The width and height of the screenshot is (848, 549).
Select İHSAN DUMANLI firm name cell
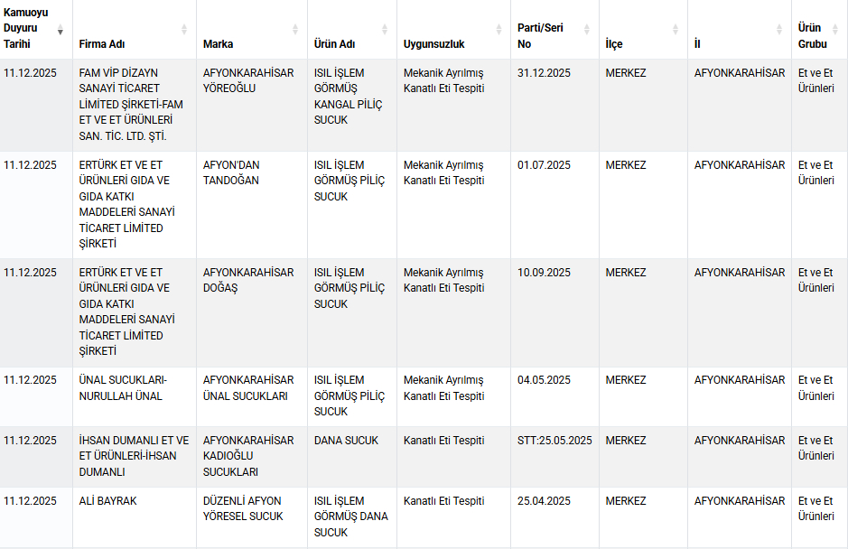point(134,456)
